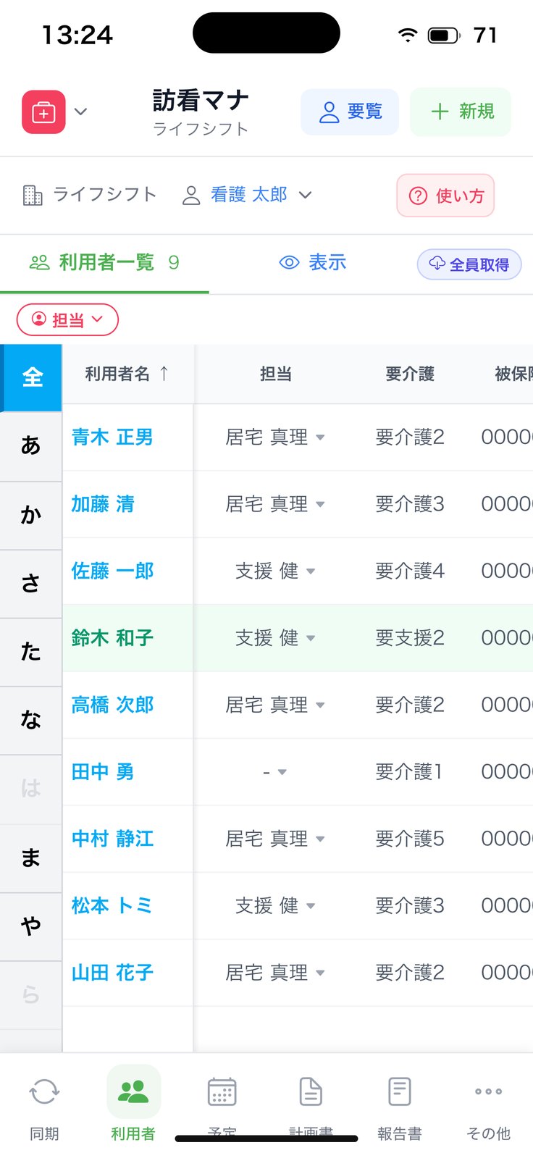Open 中村 静江 user record

[112, 839]
